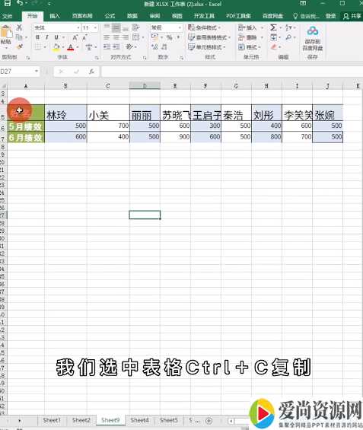Select the Sheet1 tab

[52, 420]
